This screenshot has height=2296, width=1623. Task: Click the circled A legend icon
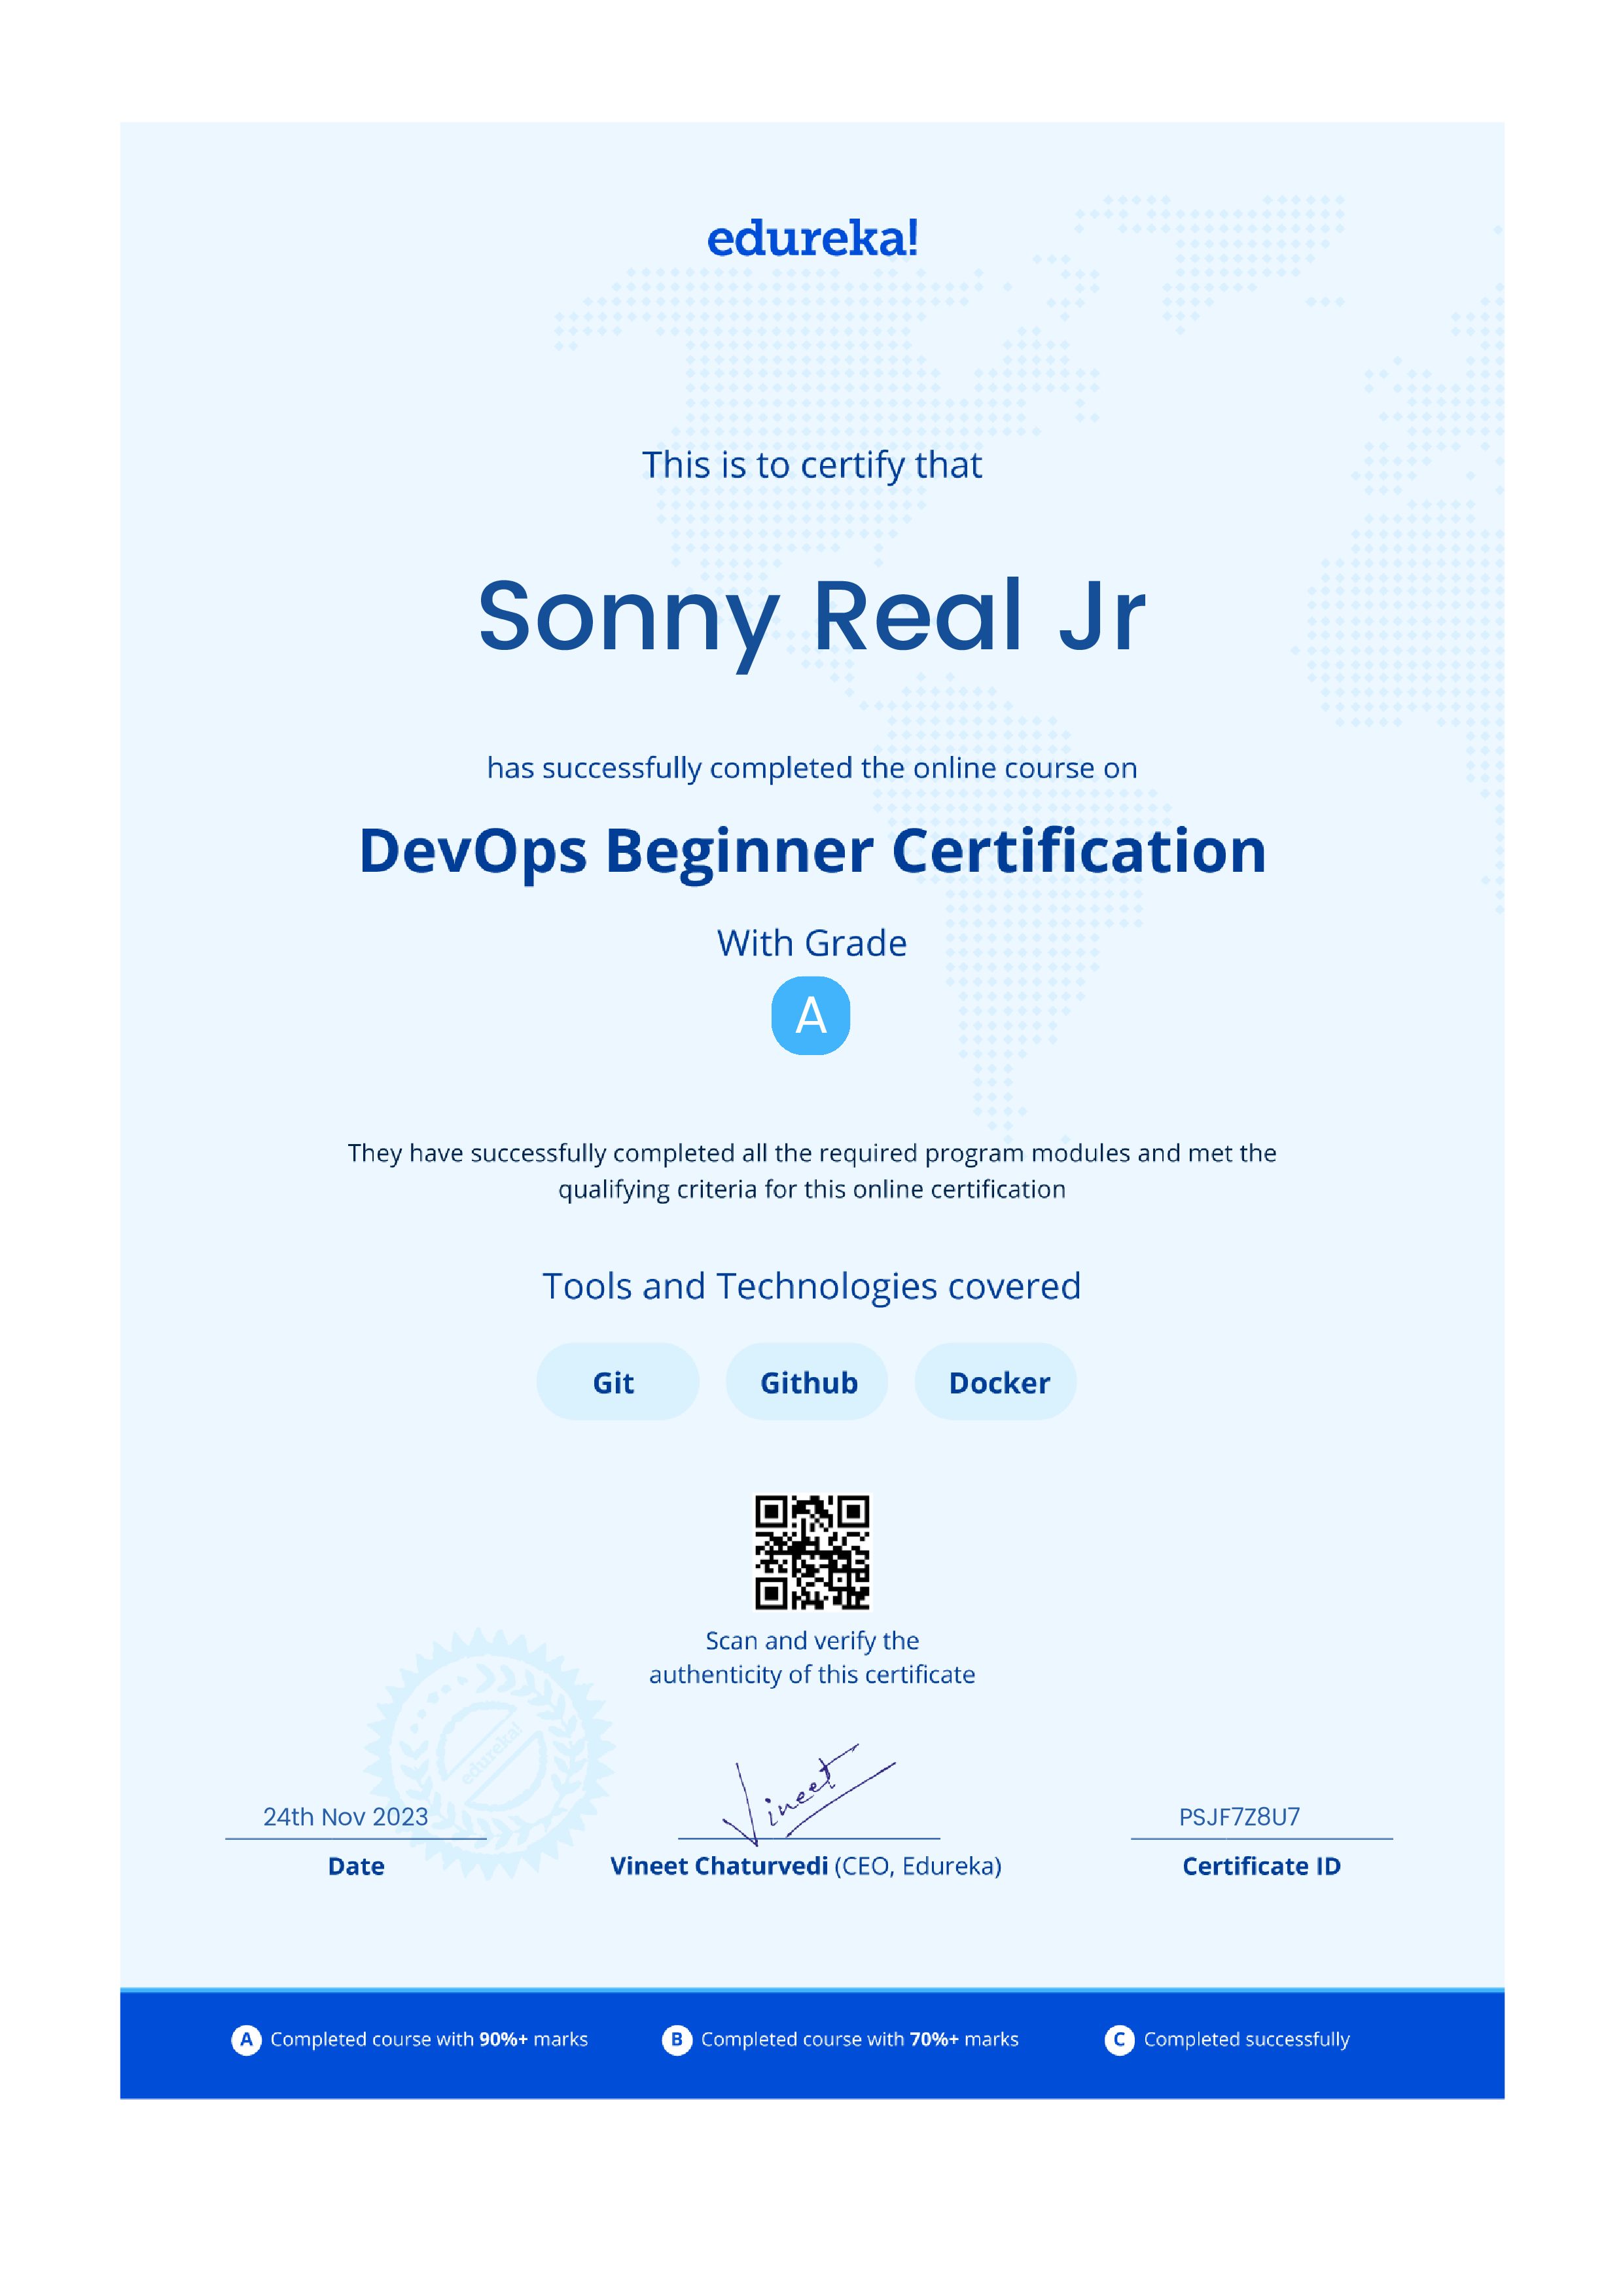[246, 2039]
